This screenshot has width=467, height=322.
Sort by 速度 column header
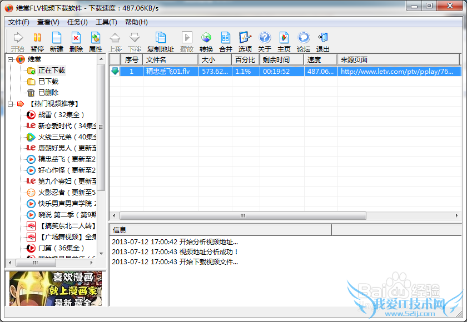(320, 60)
